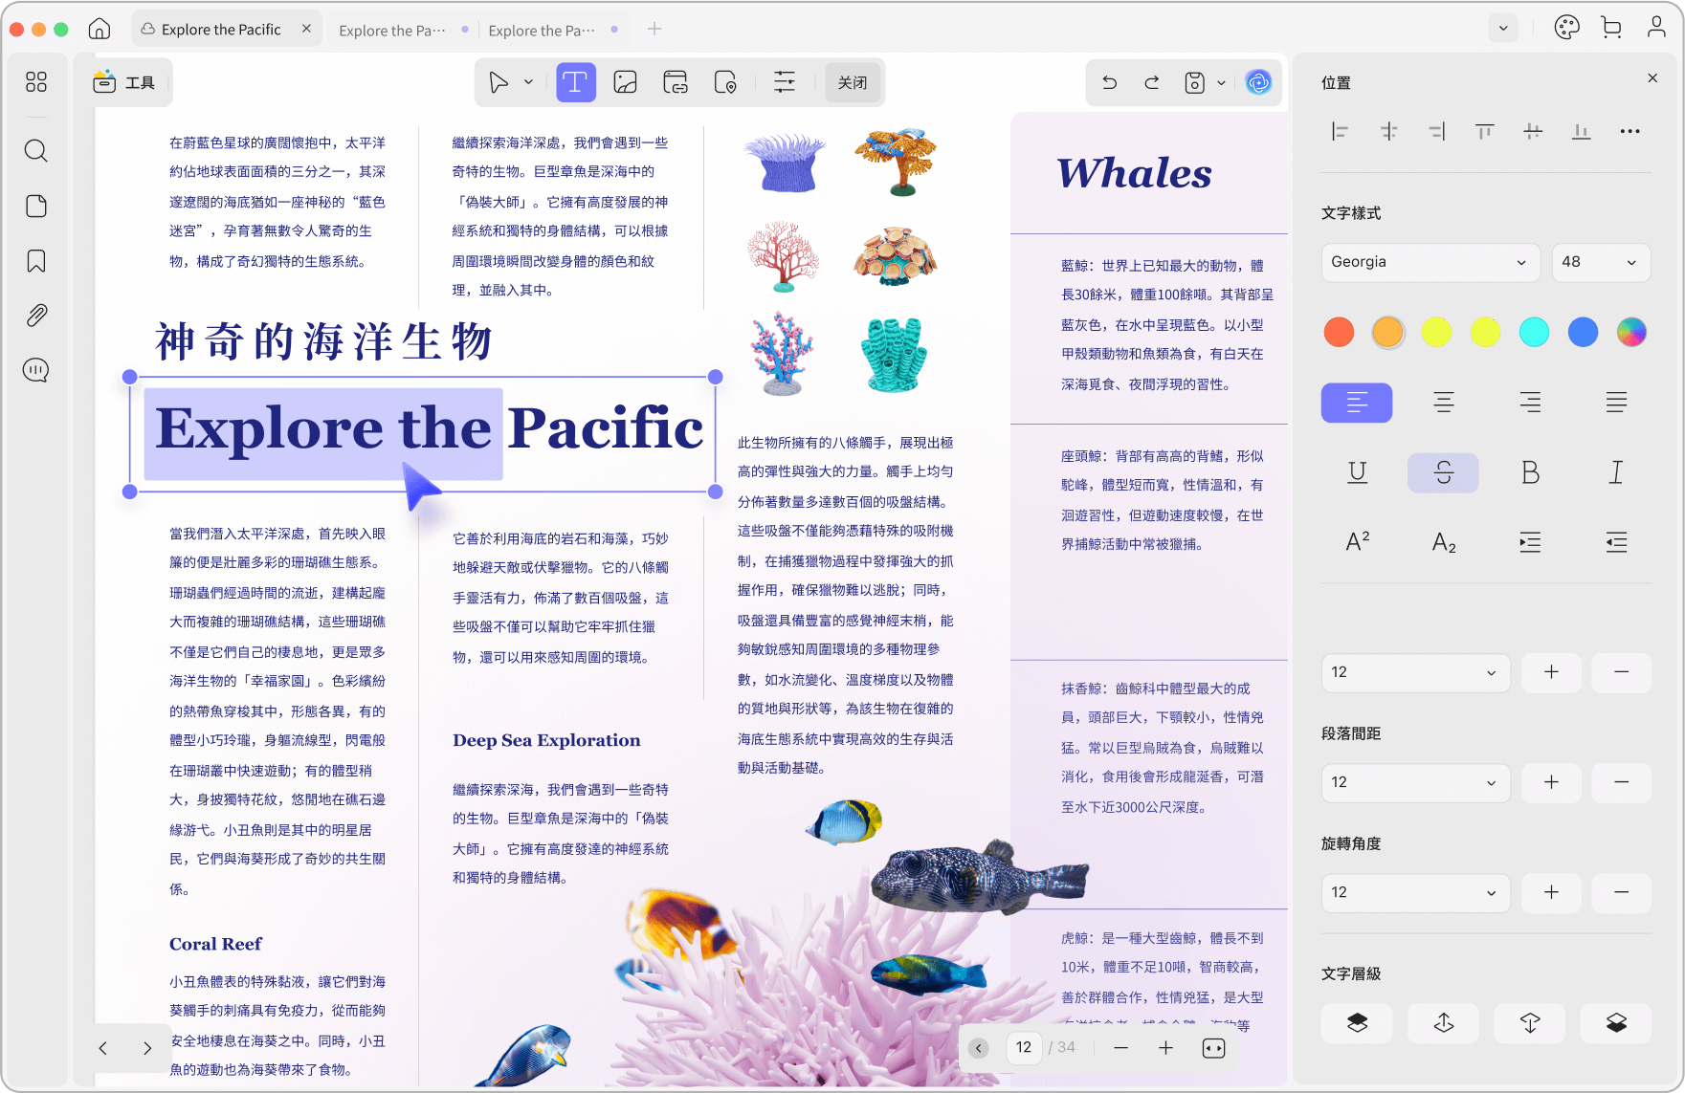The image size is (1685, 1093).
Task: Select the link tool in toolbar
Action: click(676, 82)
